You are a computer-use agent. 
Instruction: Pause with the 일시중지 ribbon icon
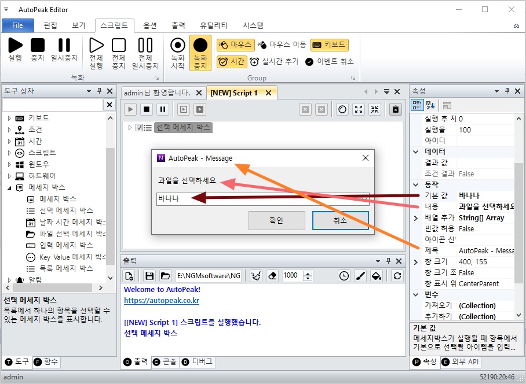pos(64,50)
